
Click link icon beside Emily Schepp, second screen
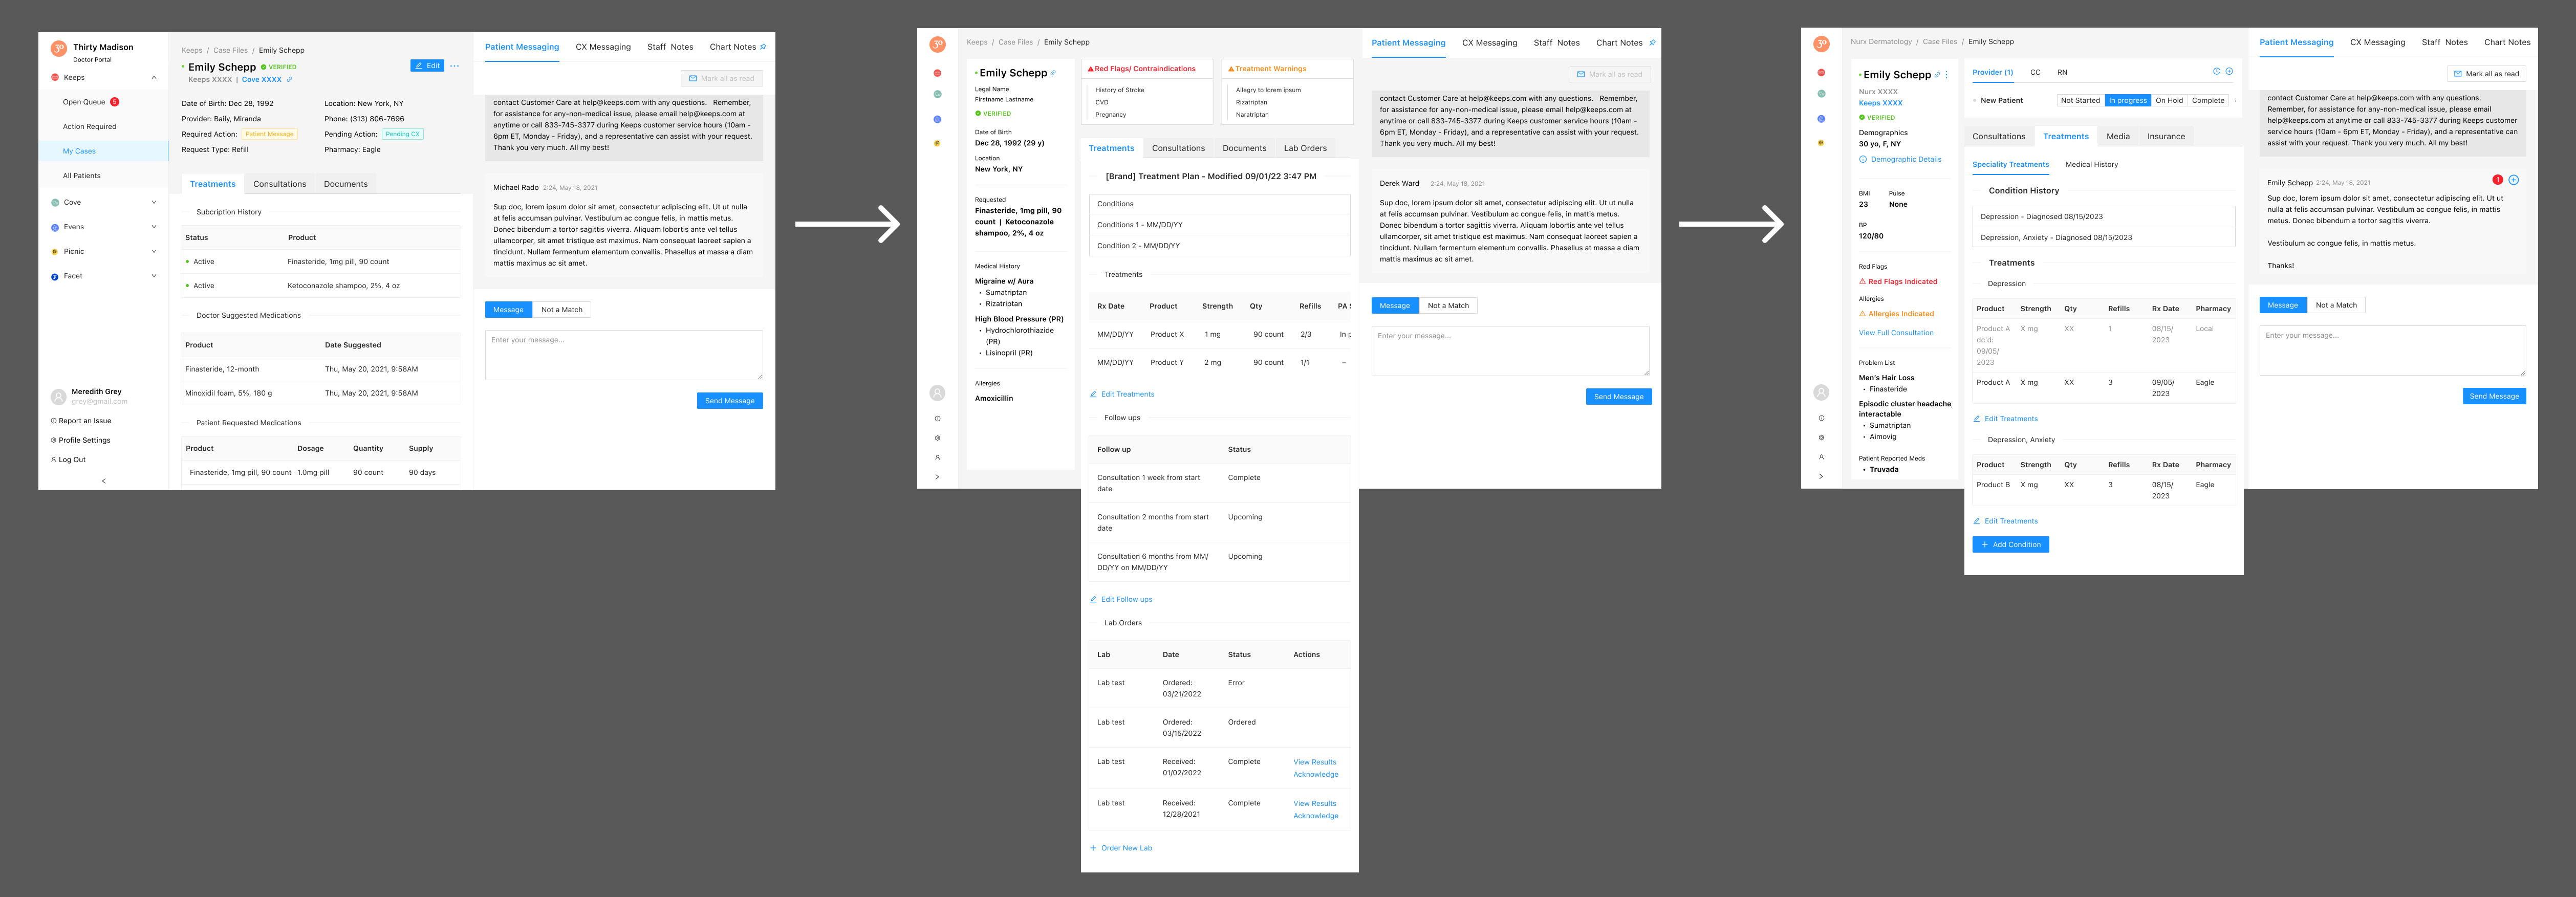coord(1053,73)
